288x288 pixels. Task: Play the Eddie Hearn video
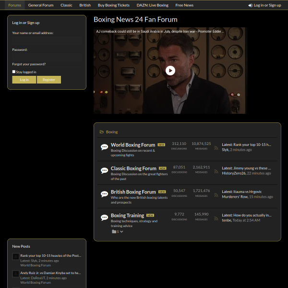click(x=170, y=71)
